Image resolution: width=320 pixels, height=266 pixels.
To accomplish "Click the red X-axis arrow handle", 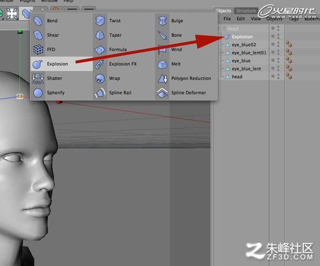I will click(59, 102).
